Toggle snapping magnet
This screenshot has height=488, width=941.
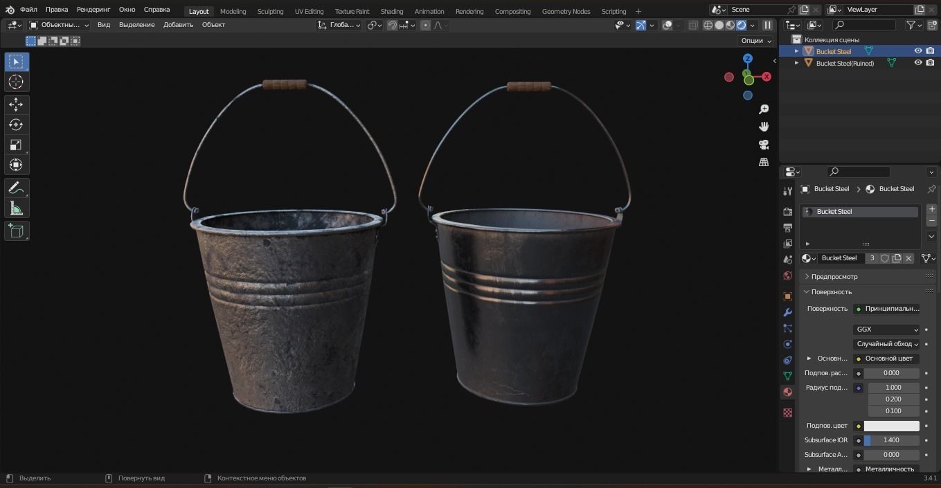[393, 25]
